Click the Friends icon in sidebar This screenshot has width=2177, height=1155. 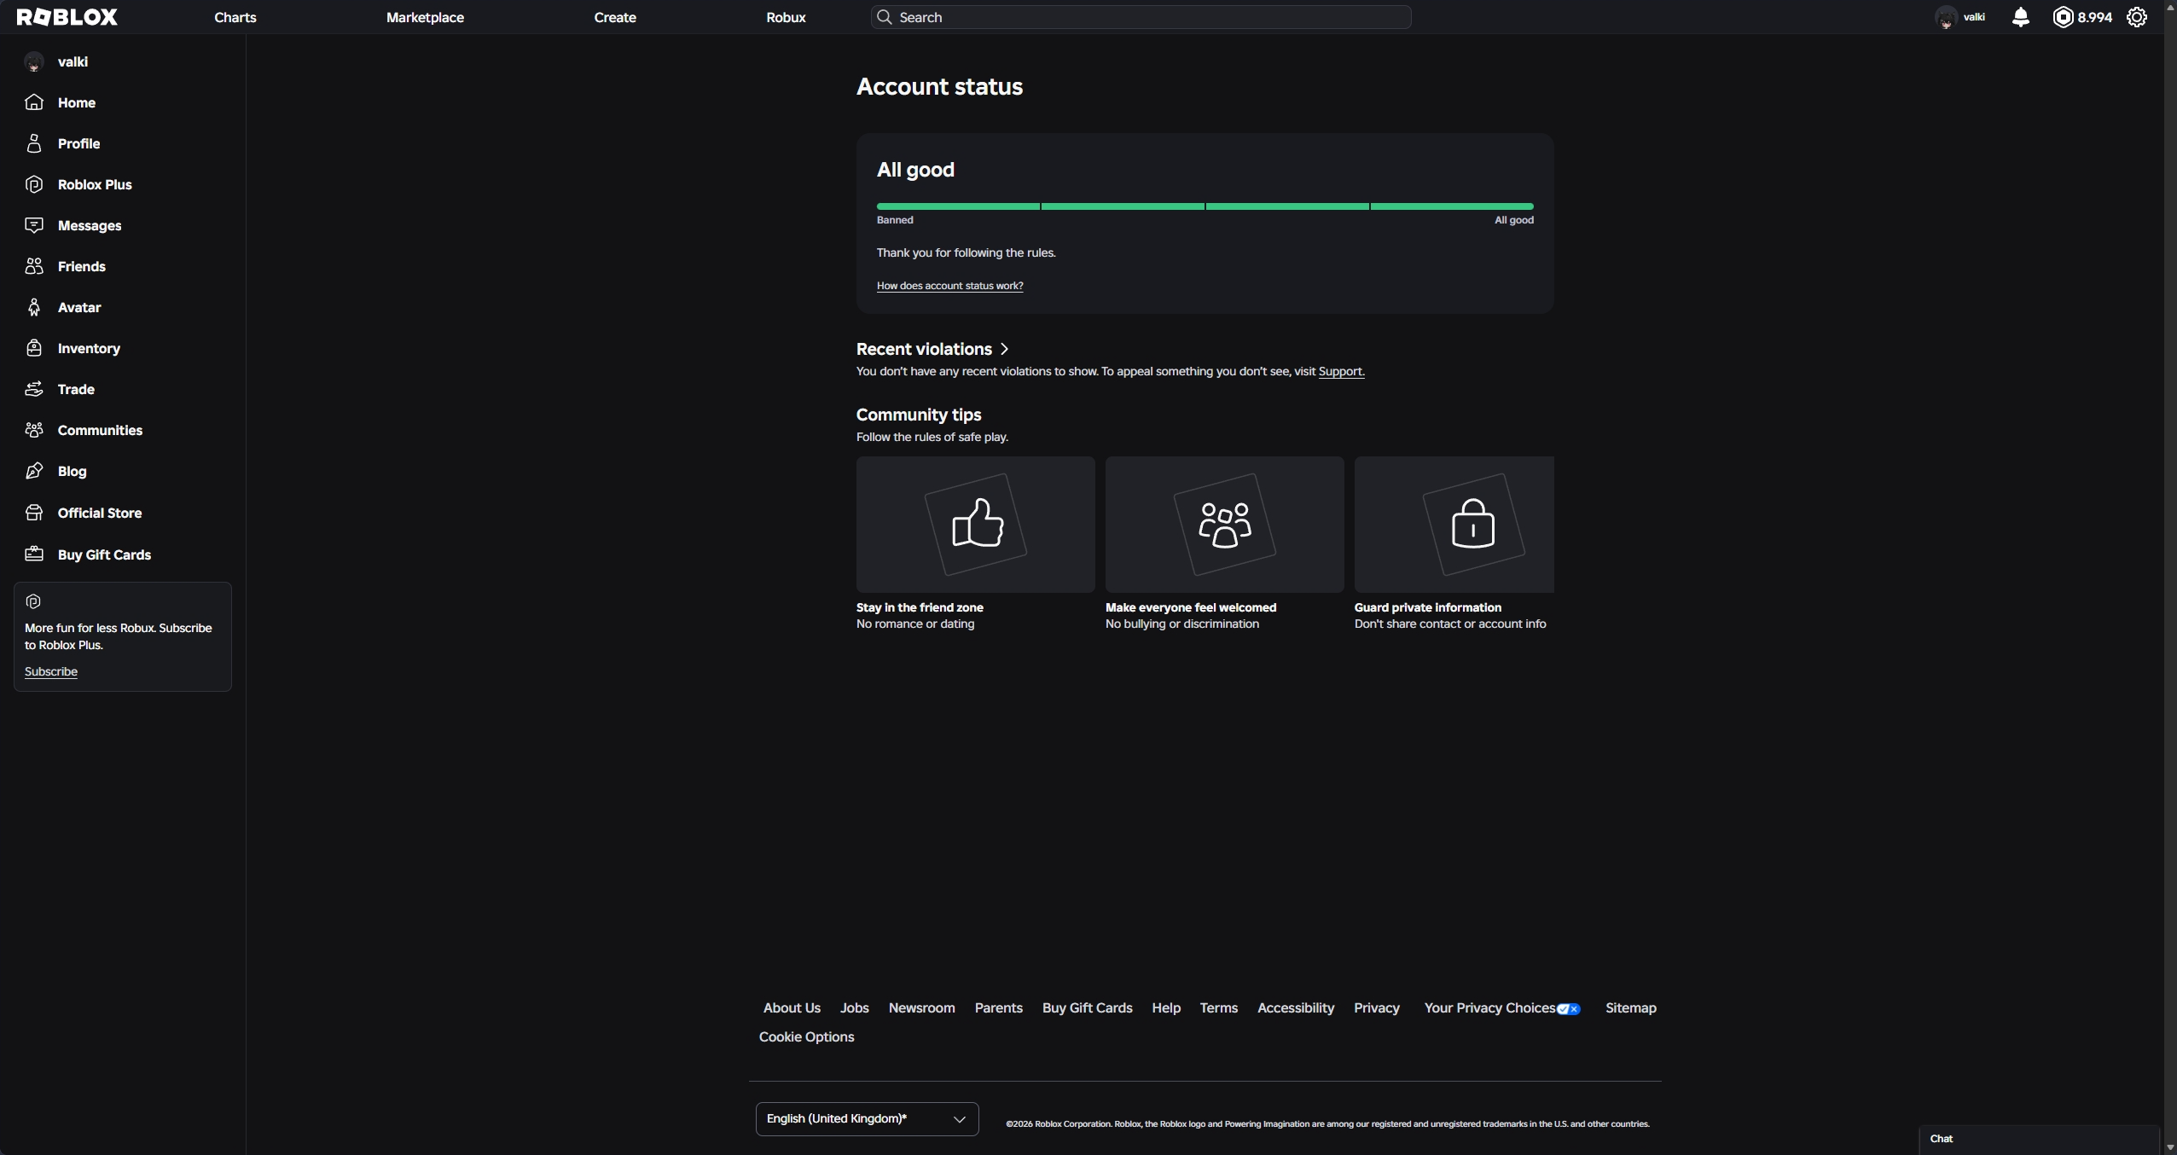click(x=34, y=266)
